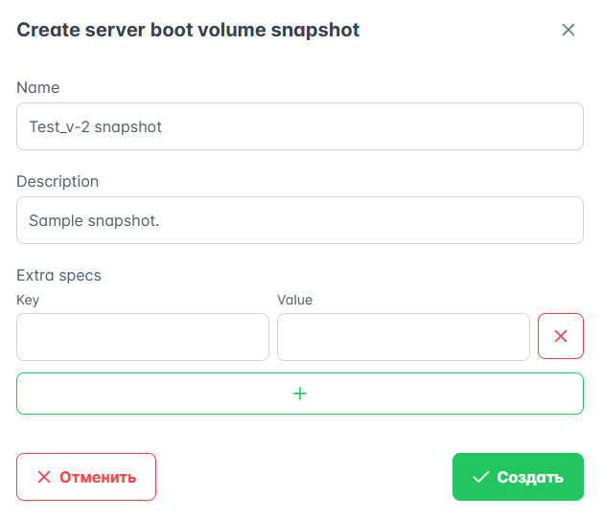Close the dialog with the top-right X

[x=568, y=30]
